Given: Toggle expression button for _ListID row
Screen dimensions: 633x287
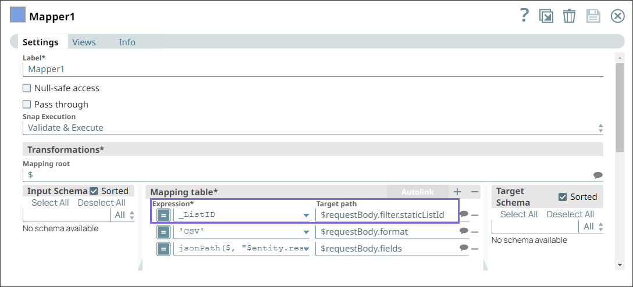Looking at the screenshot, I should coord(163,215).
